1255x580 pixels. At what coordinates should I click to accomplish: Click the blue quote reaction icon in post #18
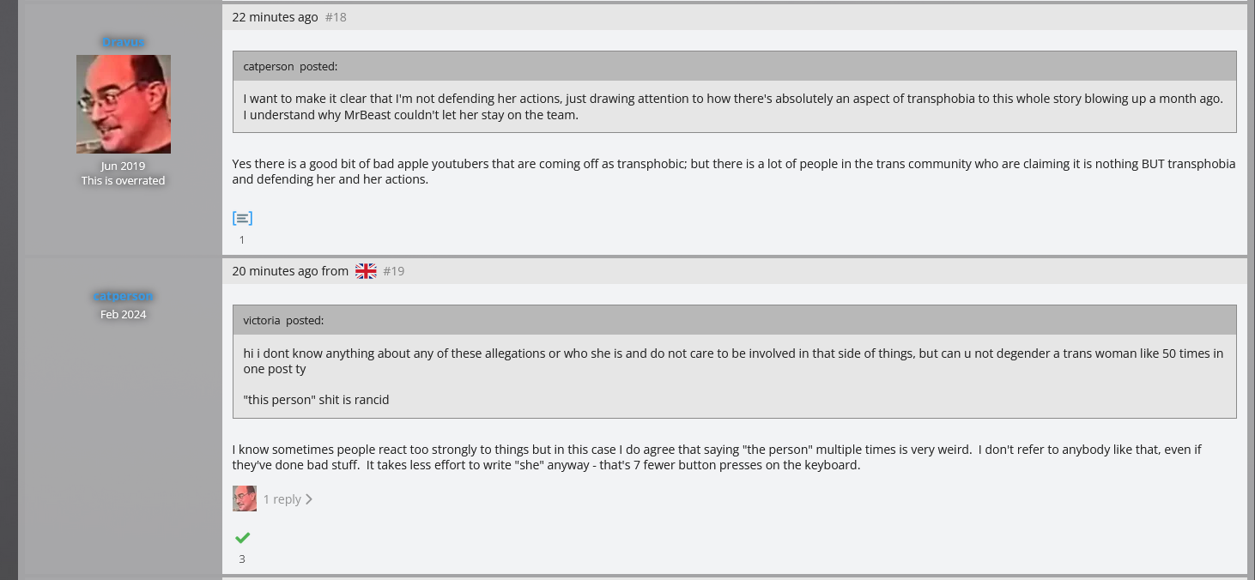point(242,218)
